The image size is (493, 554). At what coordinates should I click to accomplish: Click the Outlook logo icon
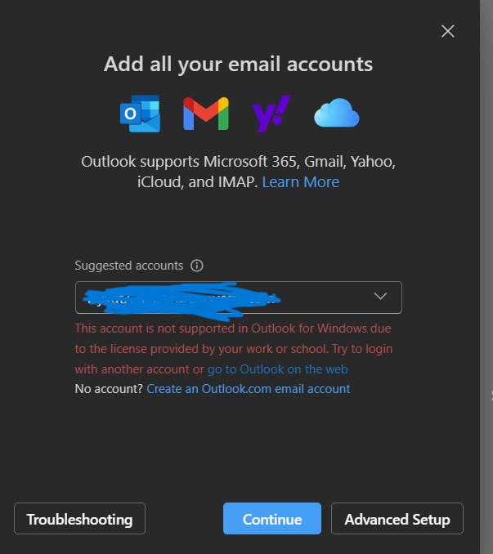pos(140,114)
